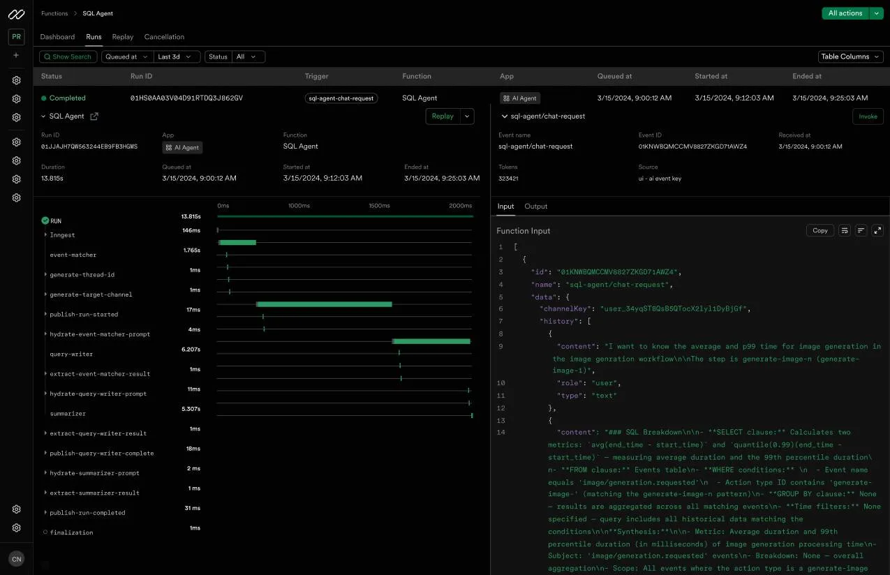Click the Show Search button
This screenshot has width=890, height=575.
69,57
